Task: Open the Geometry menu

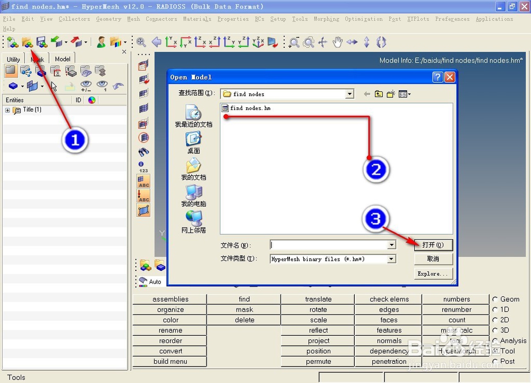Action: [108, 19]
